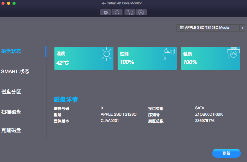Open the APPLE SSD TS128C Media combo box
Viewport: 247px width, 162px height.
pyautogui.click(x=208, y=28)
